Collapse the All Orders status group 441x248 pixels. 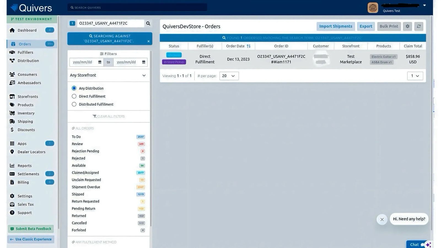(x=83, y=128)
